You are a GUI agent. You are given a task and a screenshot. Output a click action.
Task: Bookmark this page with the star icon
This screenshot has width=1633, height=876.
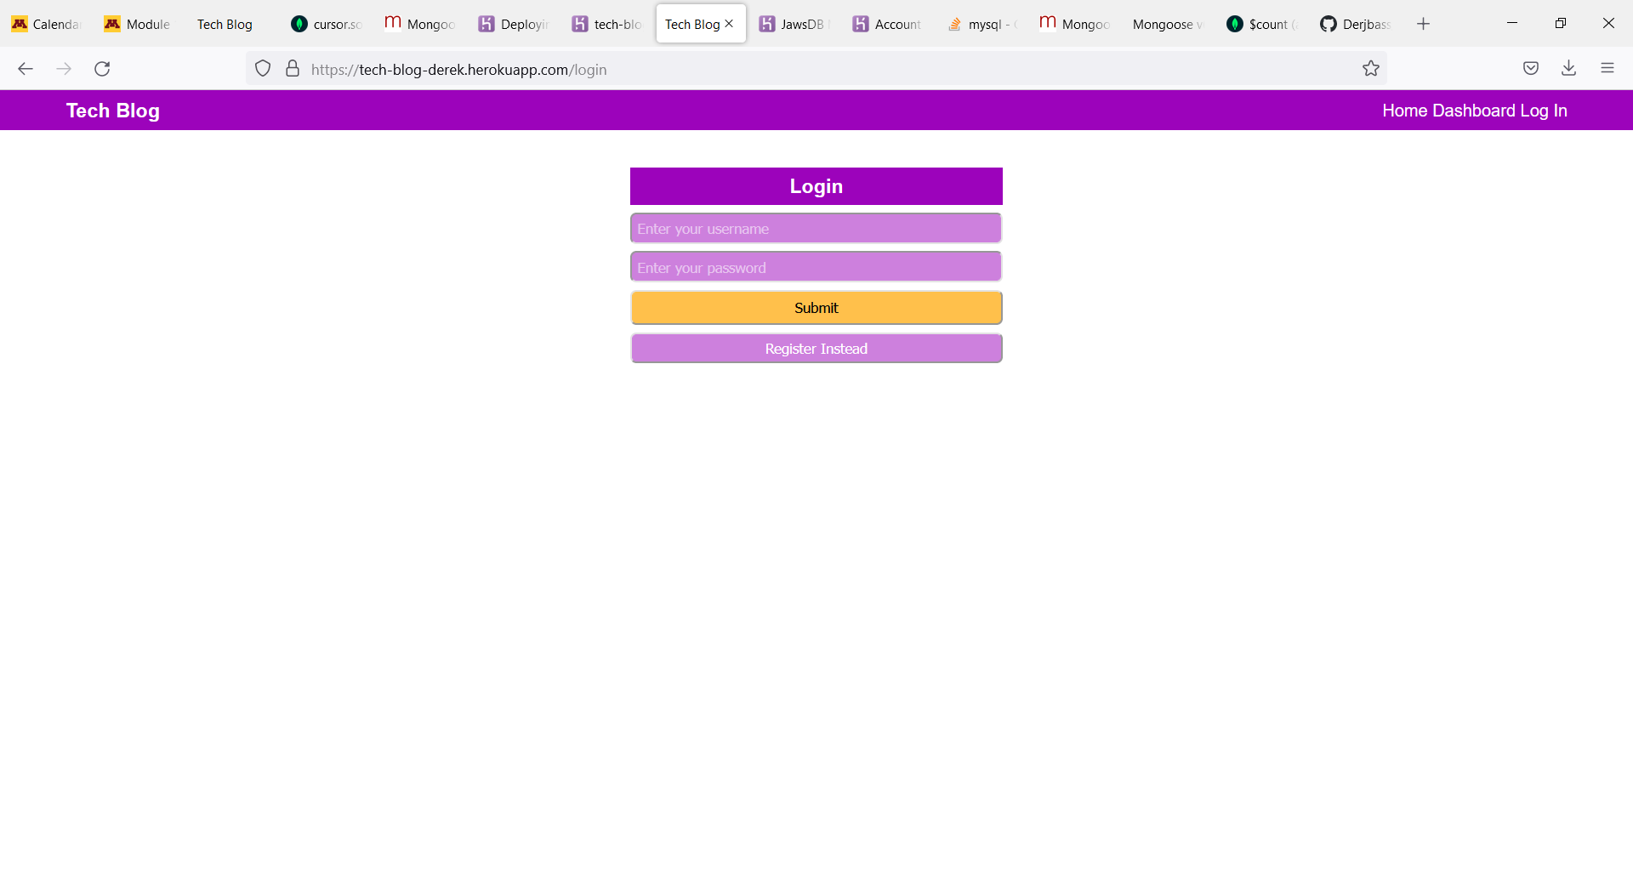pos(1371,68)
